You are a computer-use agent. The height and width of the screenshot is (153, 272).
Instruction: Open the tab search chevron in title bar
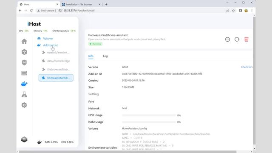[x=227, y=3]
